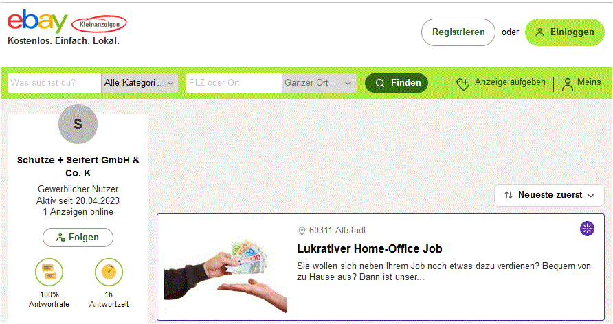The image size is (613, 324).
Task: Open the Neueste zuerst sort dropdown
Action: pyautogui.click(x=549, y=195)
